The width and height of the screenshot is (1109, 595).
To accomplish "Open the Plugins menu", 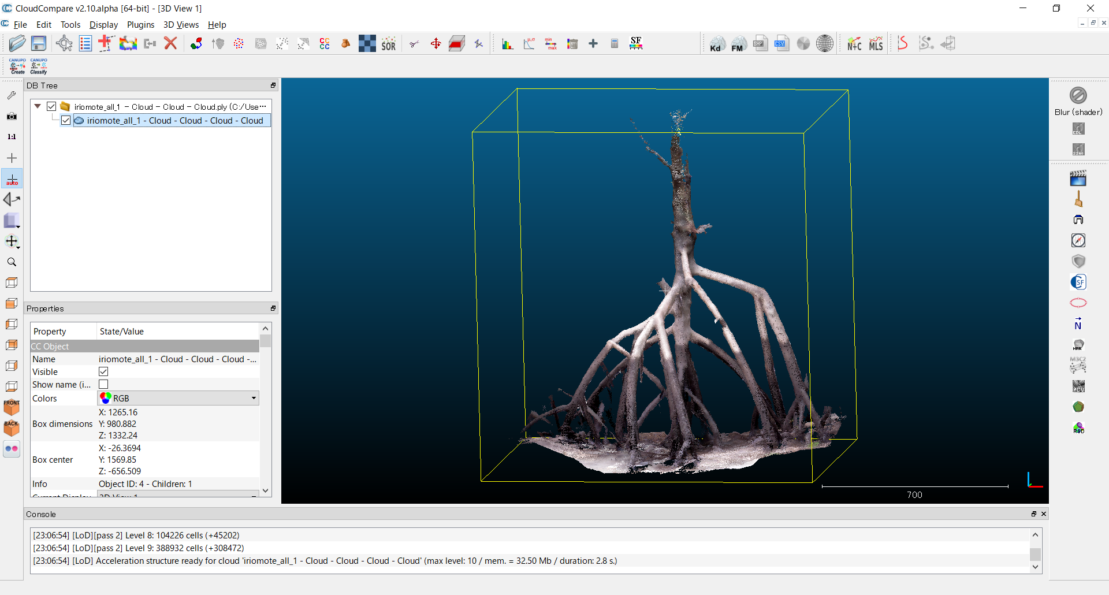I will click(x=140, y=25).
